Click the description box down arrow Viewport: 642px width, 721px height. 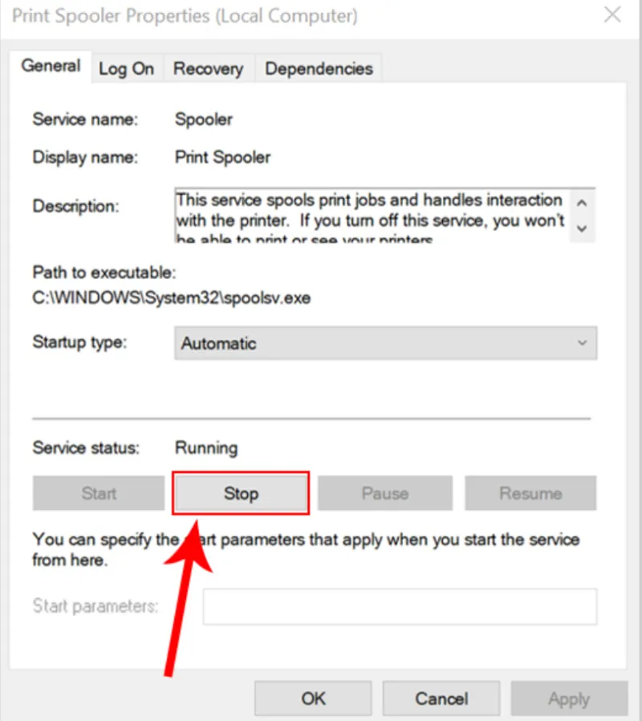[582, 229]
